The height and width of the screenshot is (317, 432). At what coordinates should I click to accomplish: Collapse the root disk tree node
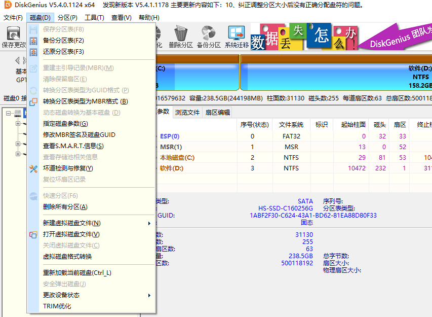pyautogui.click(x=8, y=113)
